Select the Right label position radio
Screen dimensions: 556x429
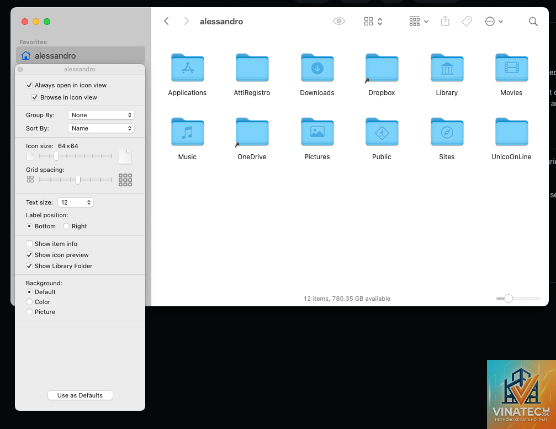(x=66, y=226)
